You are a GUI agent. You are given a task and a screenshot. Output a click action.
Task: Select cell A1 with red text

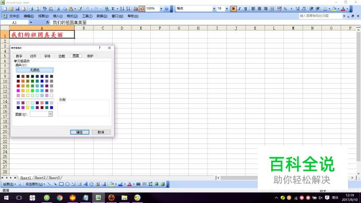coord(42,34)
